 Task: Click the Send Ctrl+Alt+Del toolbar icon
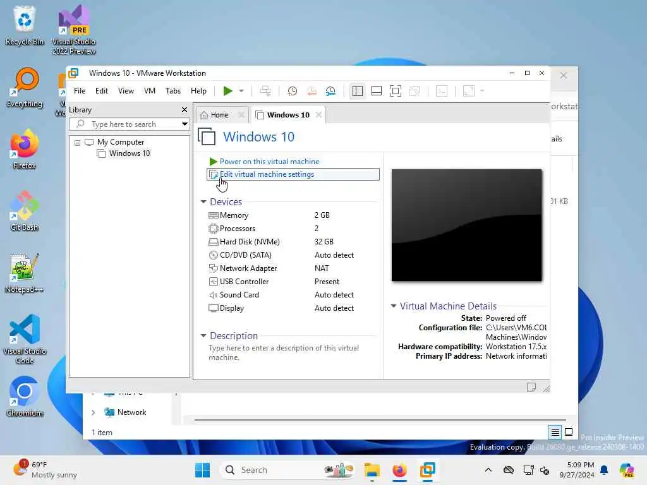265,91
